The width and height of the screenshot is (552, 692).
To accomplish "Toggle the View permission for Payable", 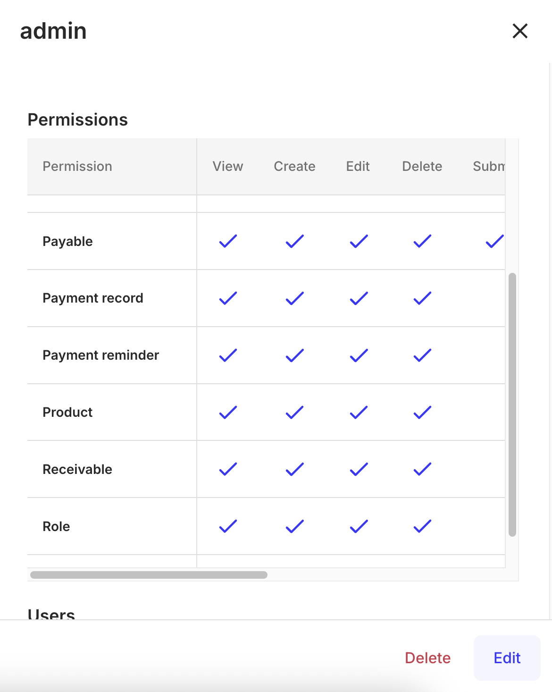I will pyautogui.click(x=227, y=241).
